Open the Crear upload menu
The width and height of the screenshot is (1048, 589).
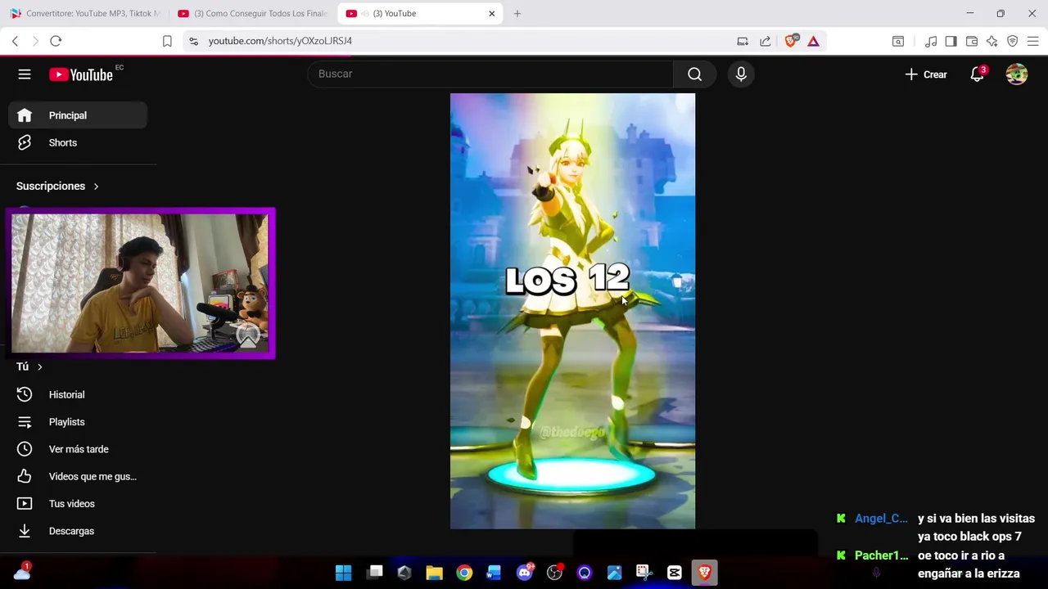[926, 74]
